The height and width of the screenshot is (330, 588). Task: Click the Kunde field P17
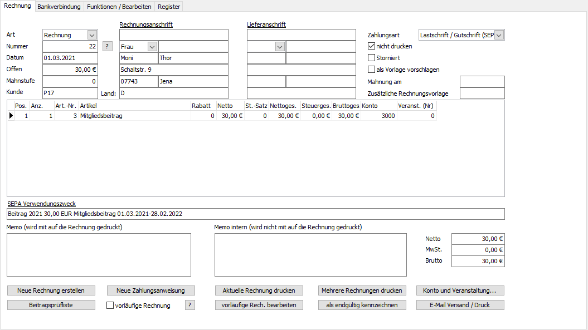[70, 93]
